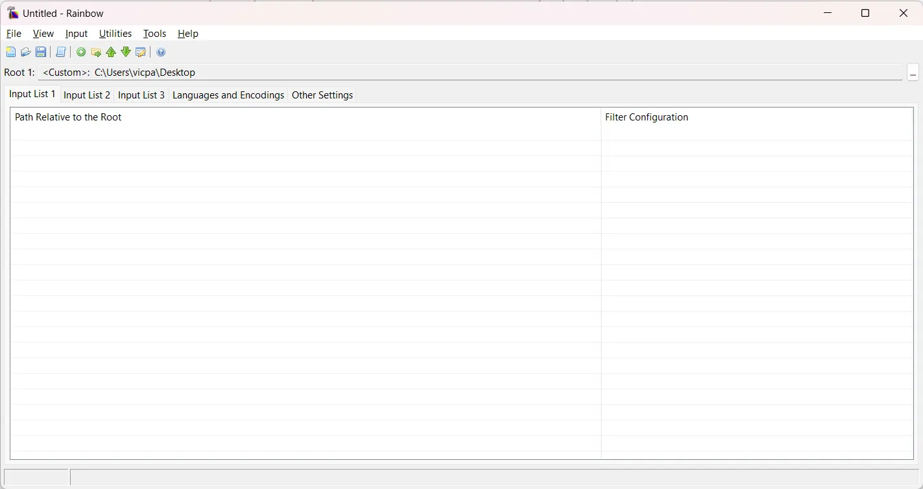This screenshot has width=923, height=489.
Task: Click the open containing folder icon
Action: click(x=96, y=52)
